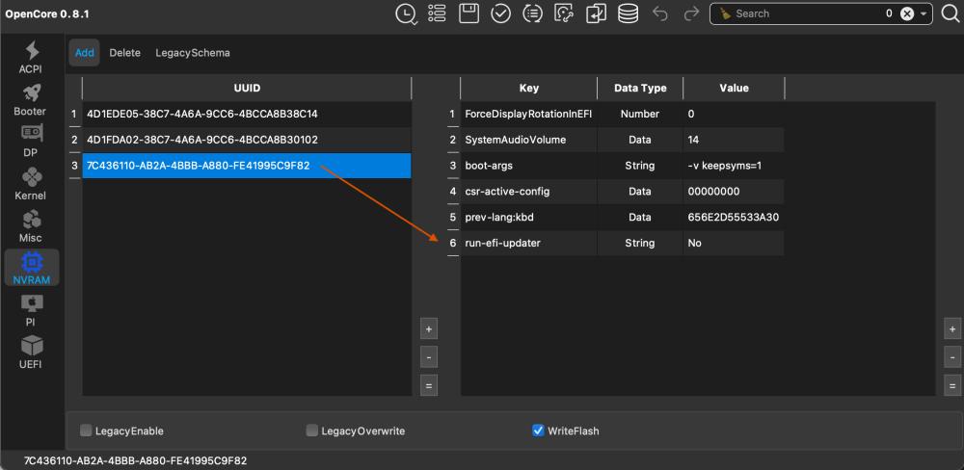Click the csr-active-config value 00000000

point(734,192)
